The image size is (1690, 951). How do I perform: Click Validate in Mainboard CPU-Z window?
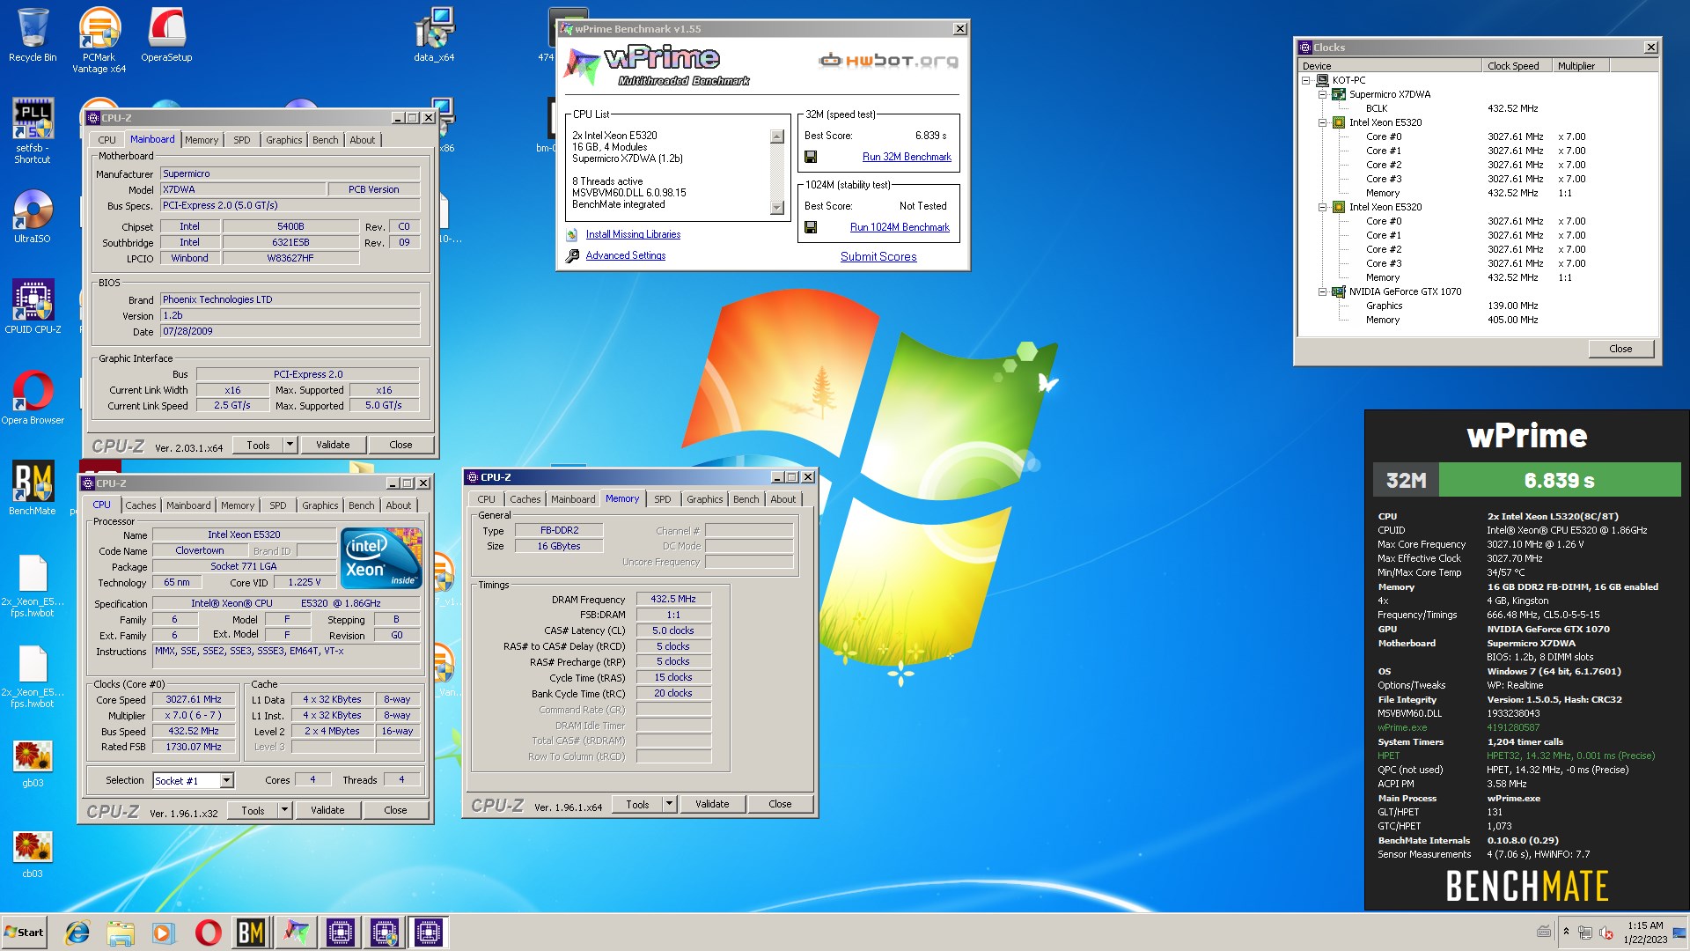coord(333,445)
